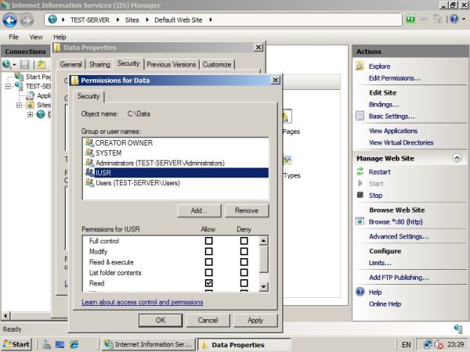Check Deny for Read & execute permission
Viewport: 470px width, 352px height.
point(244,262)
